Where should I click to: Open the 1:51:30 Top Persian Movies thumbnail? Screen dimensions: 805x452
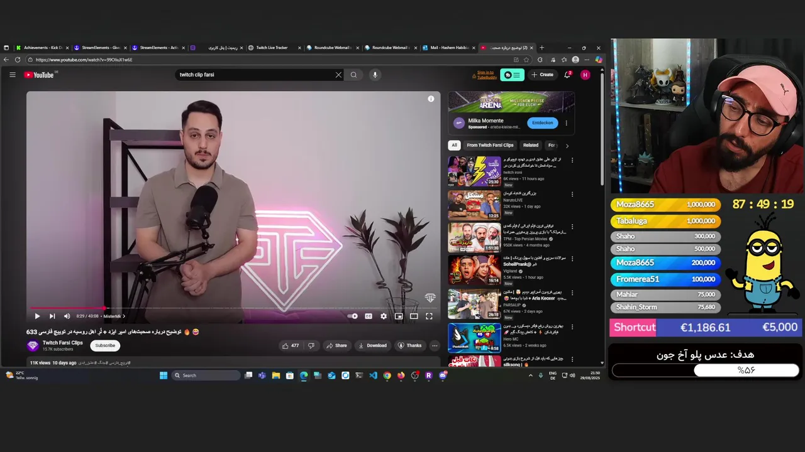point(474,237)
